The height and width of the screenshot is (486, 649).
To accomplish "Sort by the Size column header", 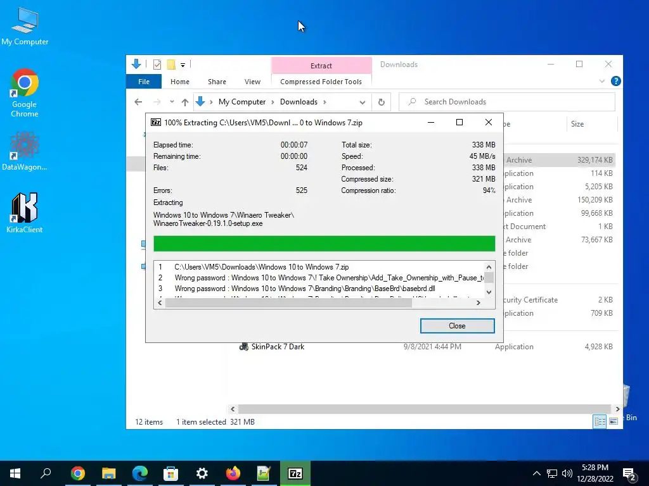I will [577, 123].
